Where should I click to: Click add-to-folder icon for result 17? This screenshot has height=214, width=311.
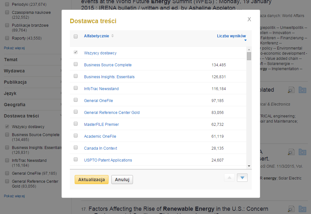(303, 209)
